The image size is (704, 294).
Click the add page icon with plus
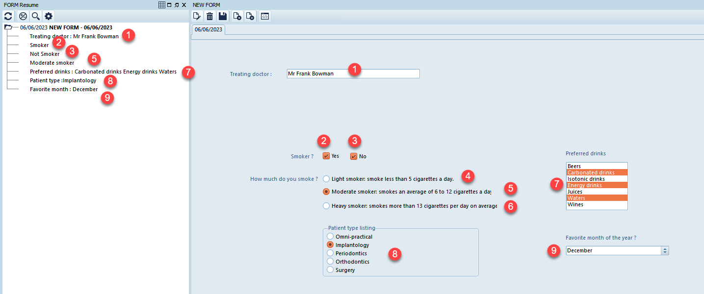[251, 16]
